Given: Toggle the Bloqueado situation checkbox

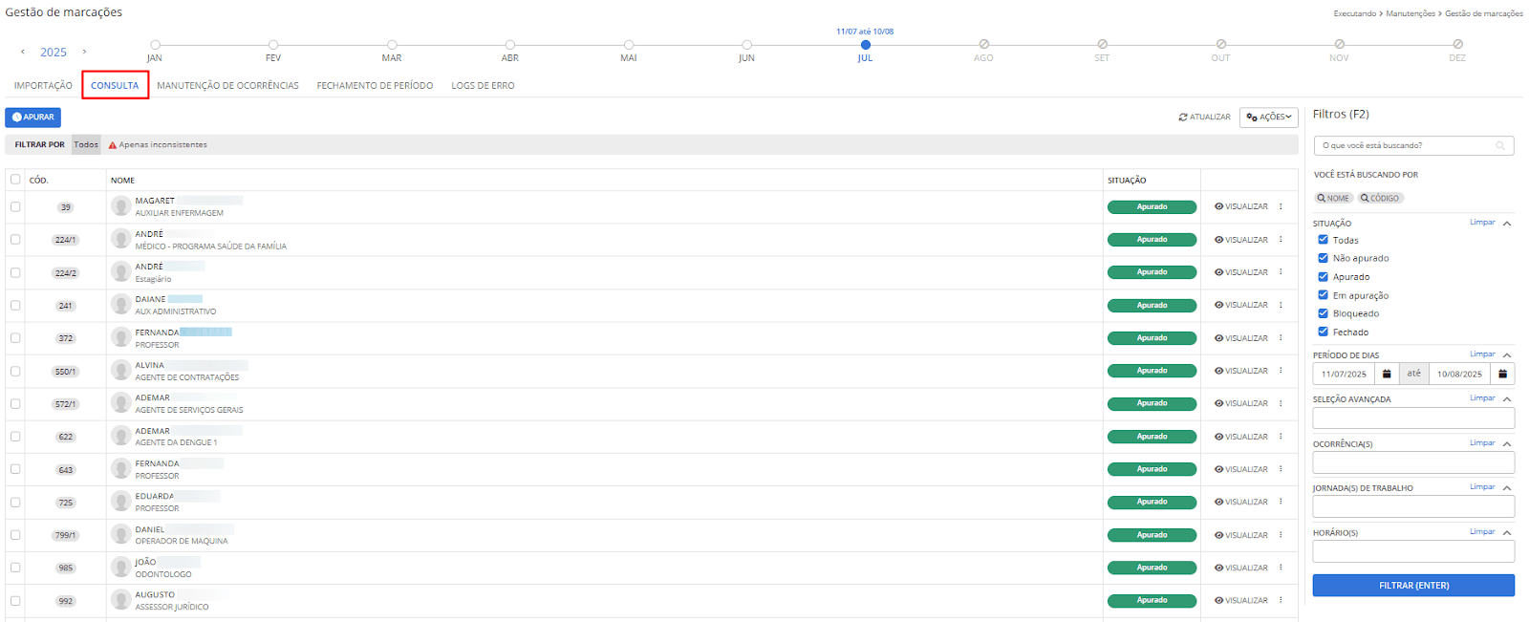Looking at the screenshot, I should 1323,313.
